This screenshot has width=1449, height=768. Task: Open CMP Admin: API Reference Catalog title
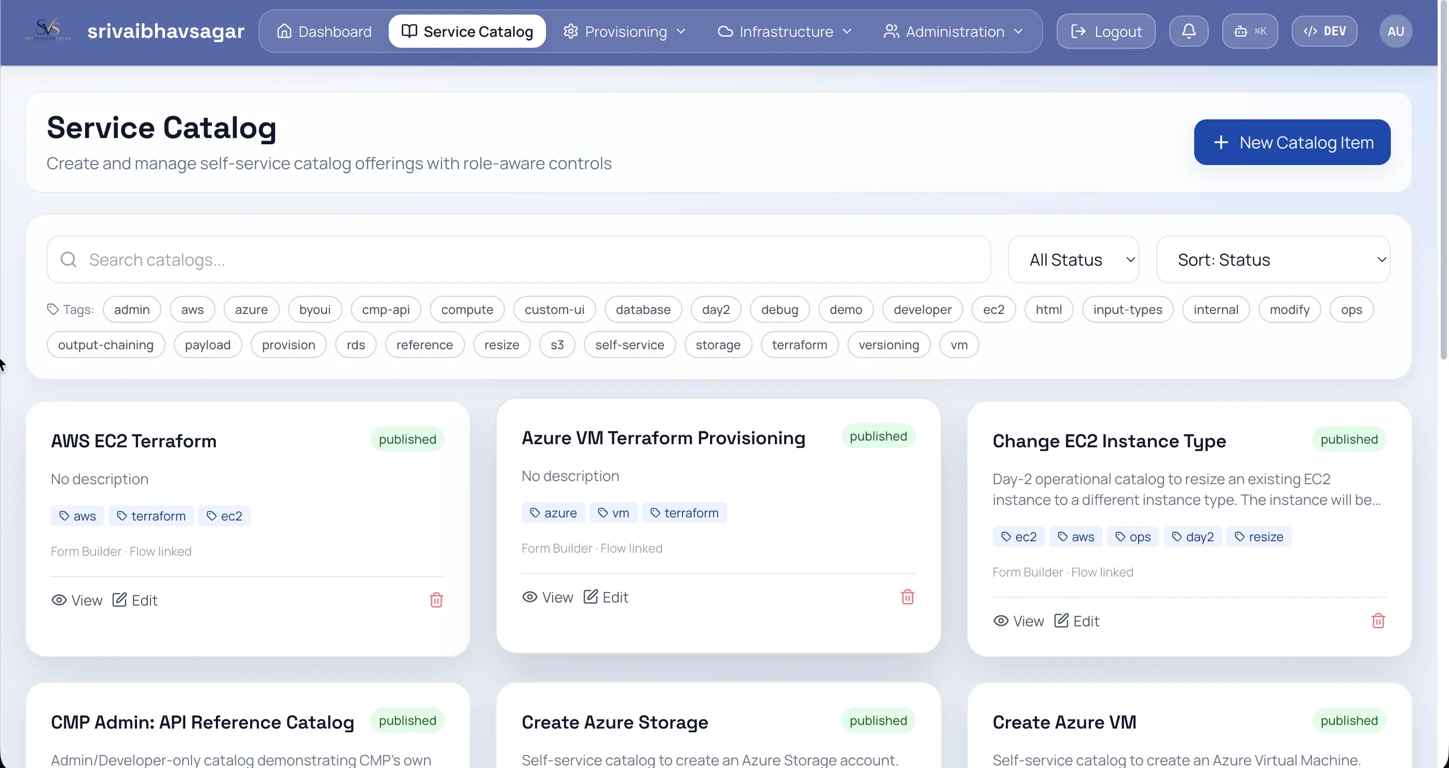pyautogui.click(x=202, y=722)
